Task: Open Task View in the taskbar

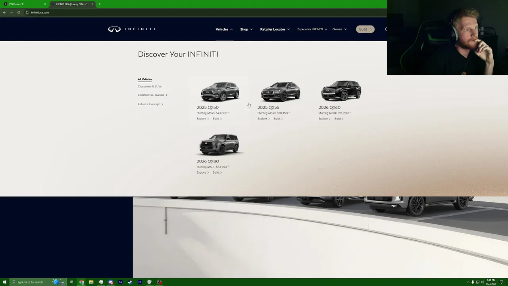Action: (71, 282)
